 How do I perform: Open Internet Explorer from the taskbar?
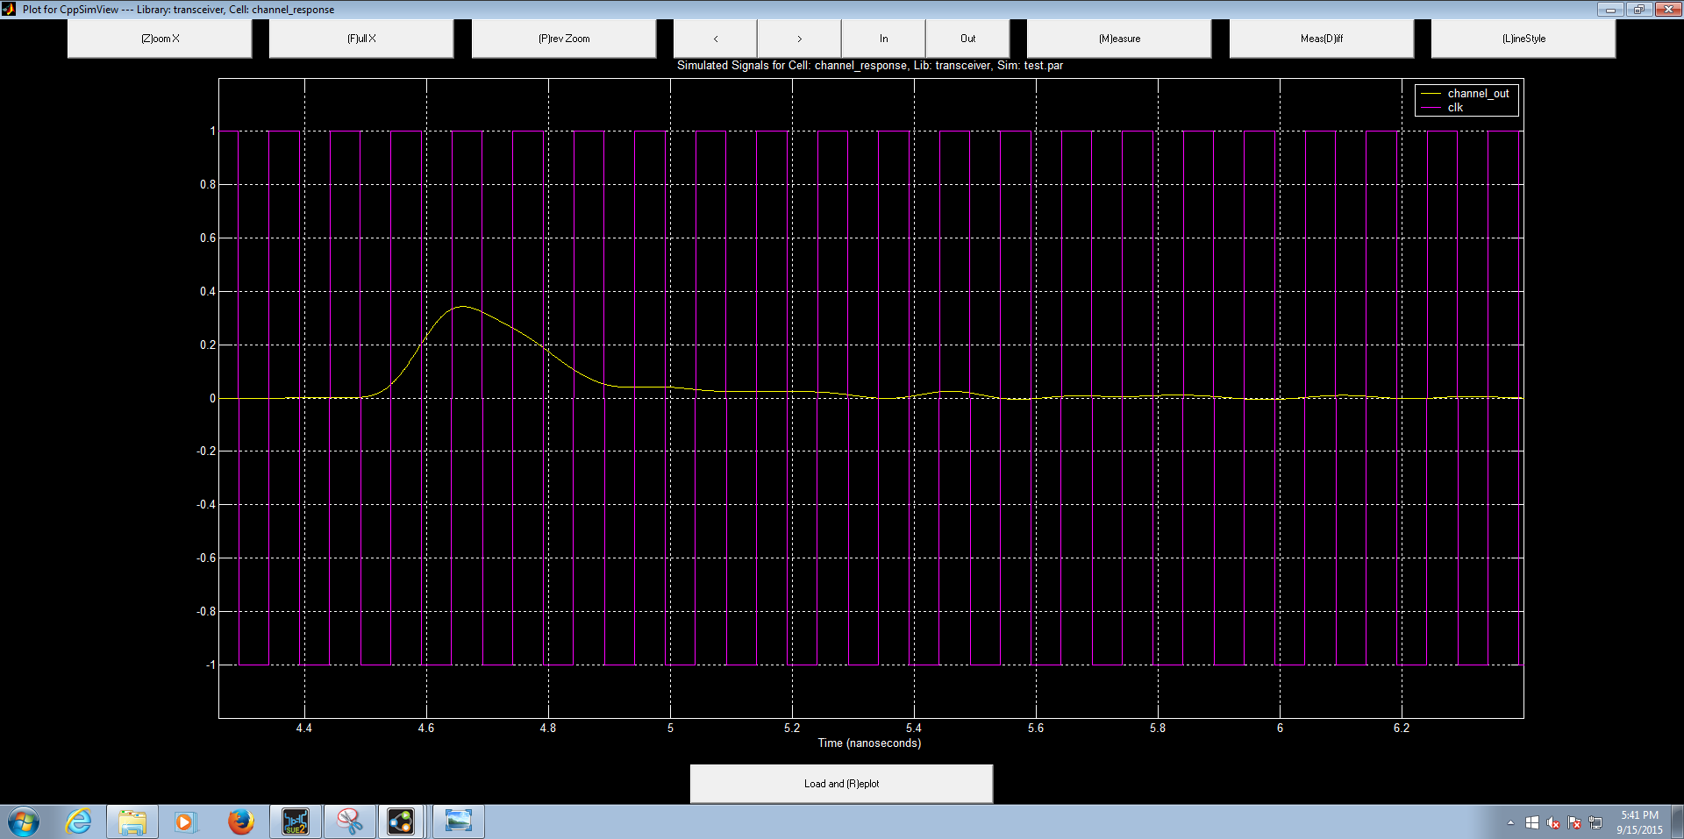coord(78,821)
